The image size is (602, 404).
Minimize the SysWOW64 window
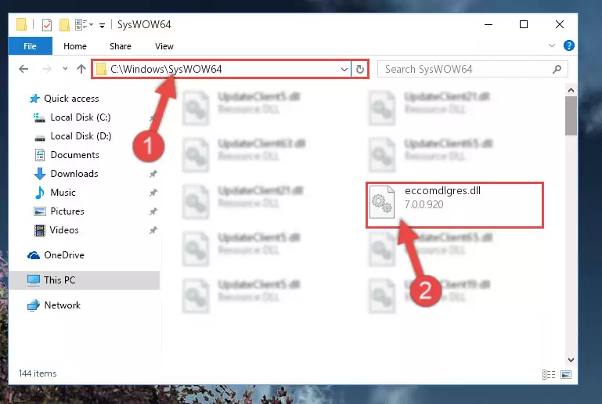[x=488, y=24]
